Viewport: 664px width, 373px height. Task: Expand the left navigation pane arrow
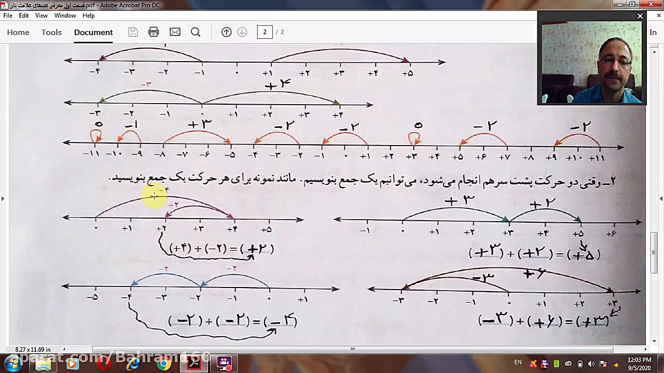(x=3, y=198)
